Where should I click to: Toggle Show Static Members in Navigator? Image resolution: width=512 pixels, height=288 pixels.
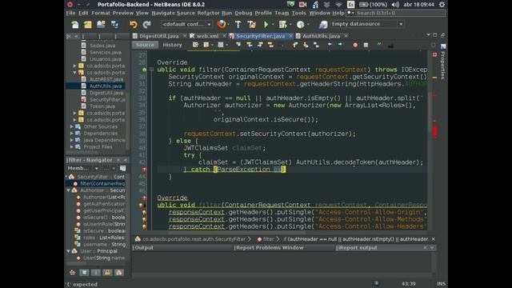tap(96, 272)
